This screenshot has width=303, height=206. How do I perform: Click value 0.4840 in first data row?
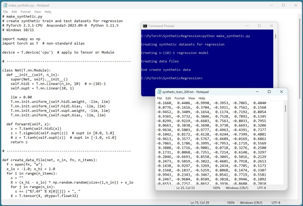(260, 103)
